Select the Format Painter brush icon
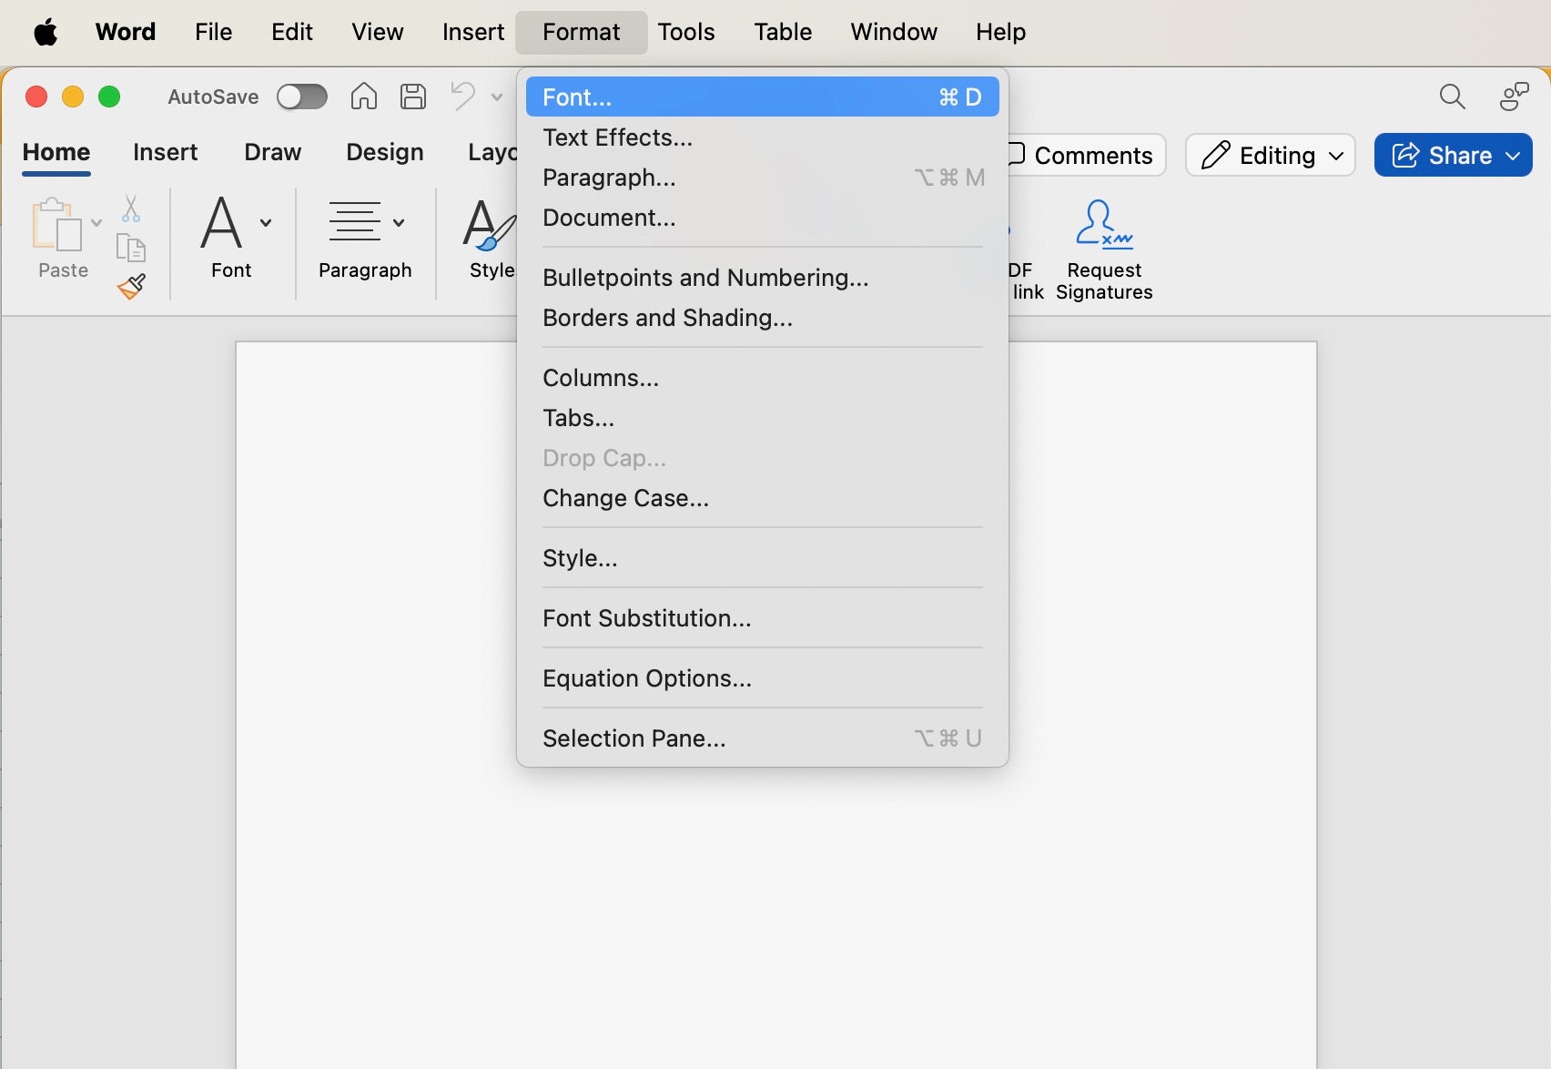Viewport: 1551px width, 1069px height. click(131, 286)
